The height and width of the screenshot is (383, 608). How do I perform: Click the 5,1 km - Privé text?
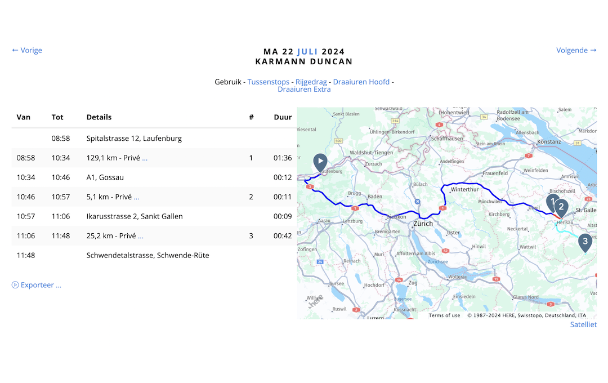[x=109, y=197]
